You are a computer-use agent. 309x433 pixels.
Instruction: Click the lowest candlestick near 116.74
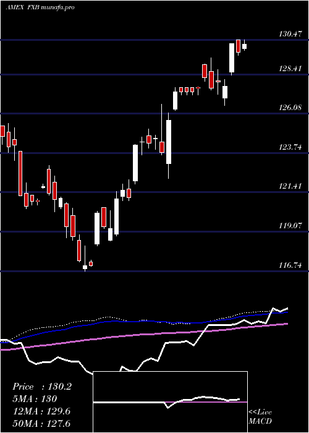pos(85,267)
